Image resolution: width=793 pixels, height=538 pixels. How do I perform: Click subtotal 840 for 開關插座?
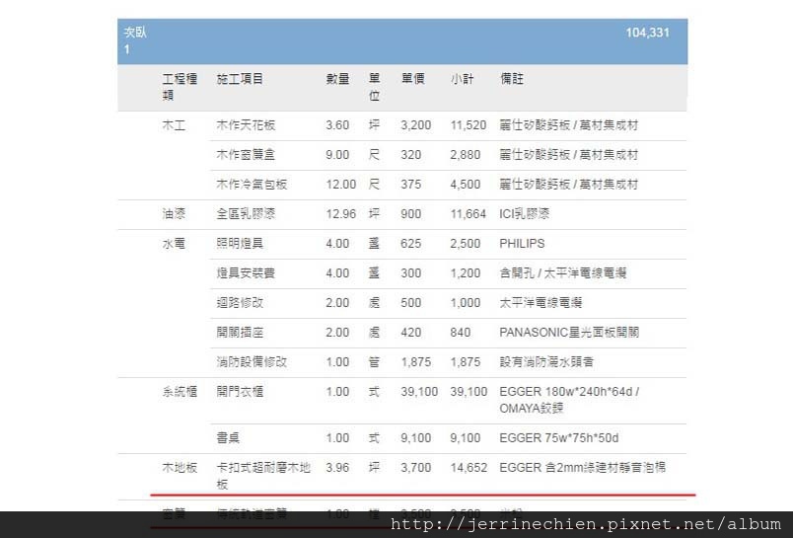461,332
